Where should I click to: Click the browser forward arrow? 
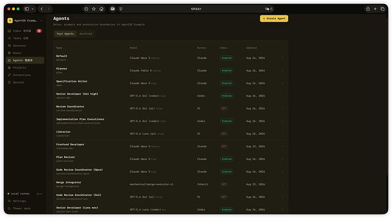(49, 9)
